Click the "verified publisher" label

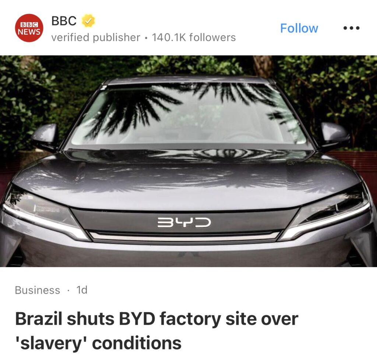[95, 37]
